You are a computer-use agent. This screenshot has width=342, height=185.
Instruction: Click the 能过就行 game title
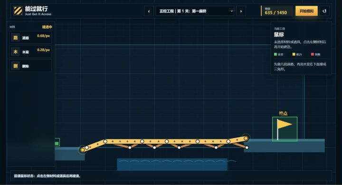(36, 9)
